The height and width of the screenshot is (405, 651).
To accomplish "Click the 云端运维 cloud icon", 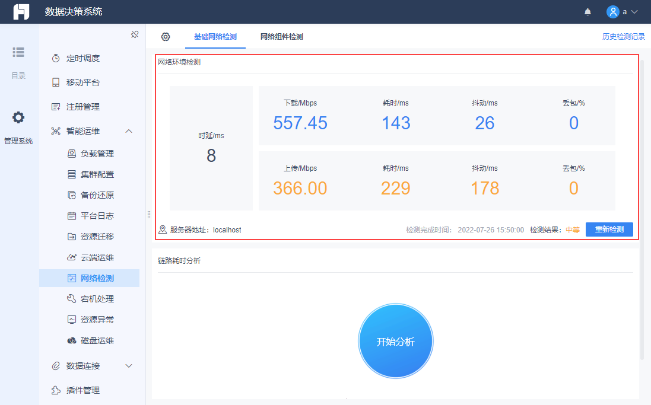I will click(71, 257).
